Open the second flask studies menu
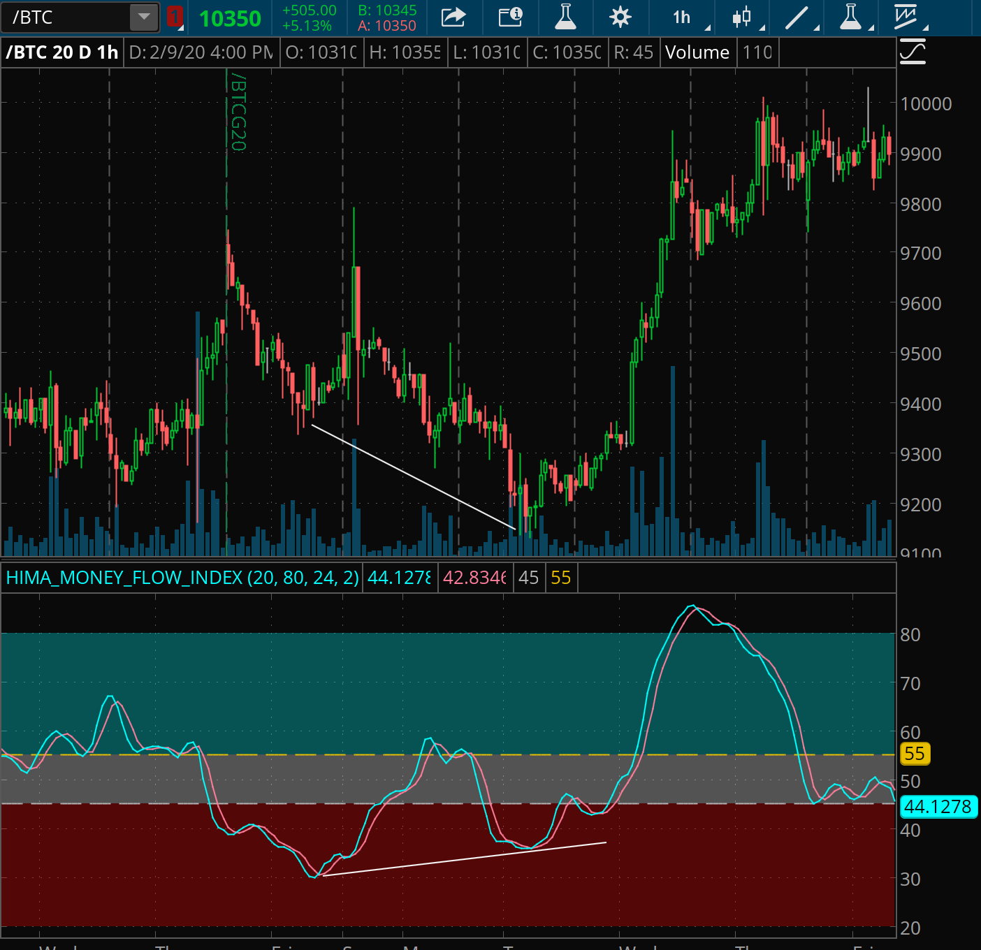Viewport: 981px width, 950px height. click(850, 17)
